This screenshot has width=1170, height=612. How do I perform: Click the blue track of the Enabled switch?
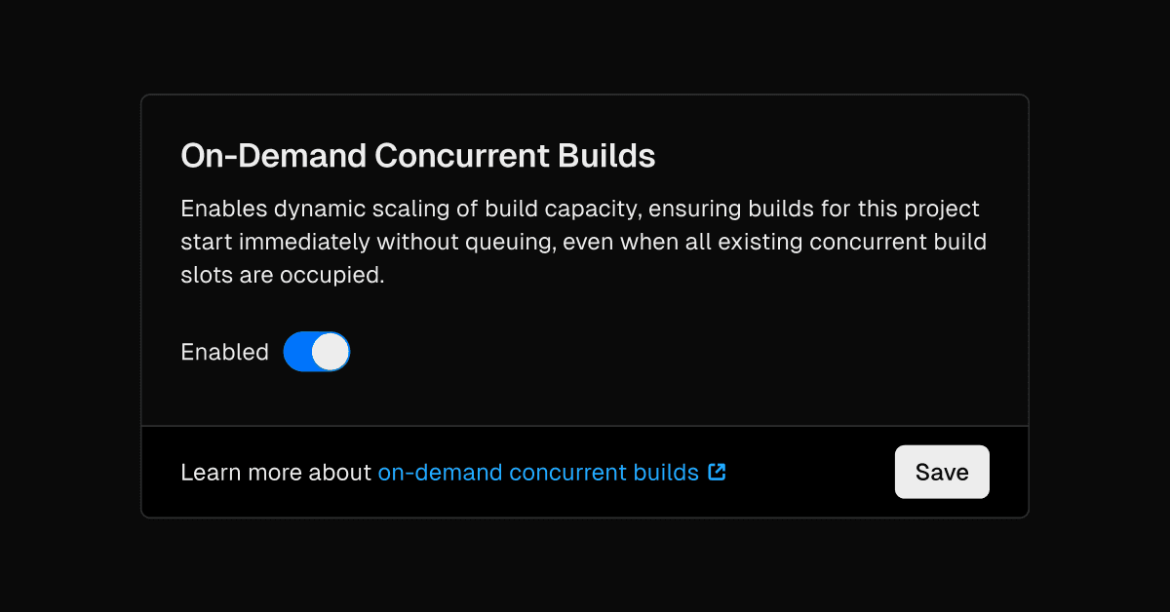pyautogui.click(x=298, y=352)
